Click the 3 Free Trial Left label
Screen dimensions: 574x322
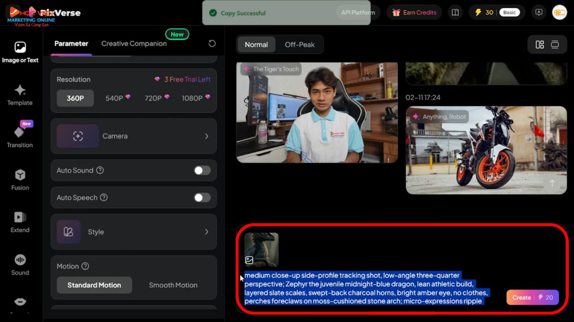point(183,79)
